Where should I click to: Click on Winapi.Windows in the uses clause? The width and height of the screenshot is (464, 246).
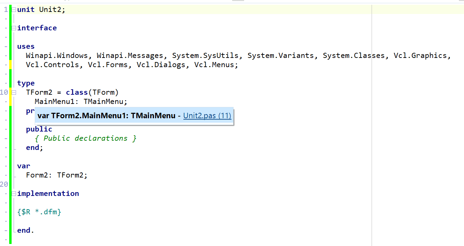coord(57,56)
